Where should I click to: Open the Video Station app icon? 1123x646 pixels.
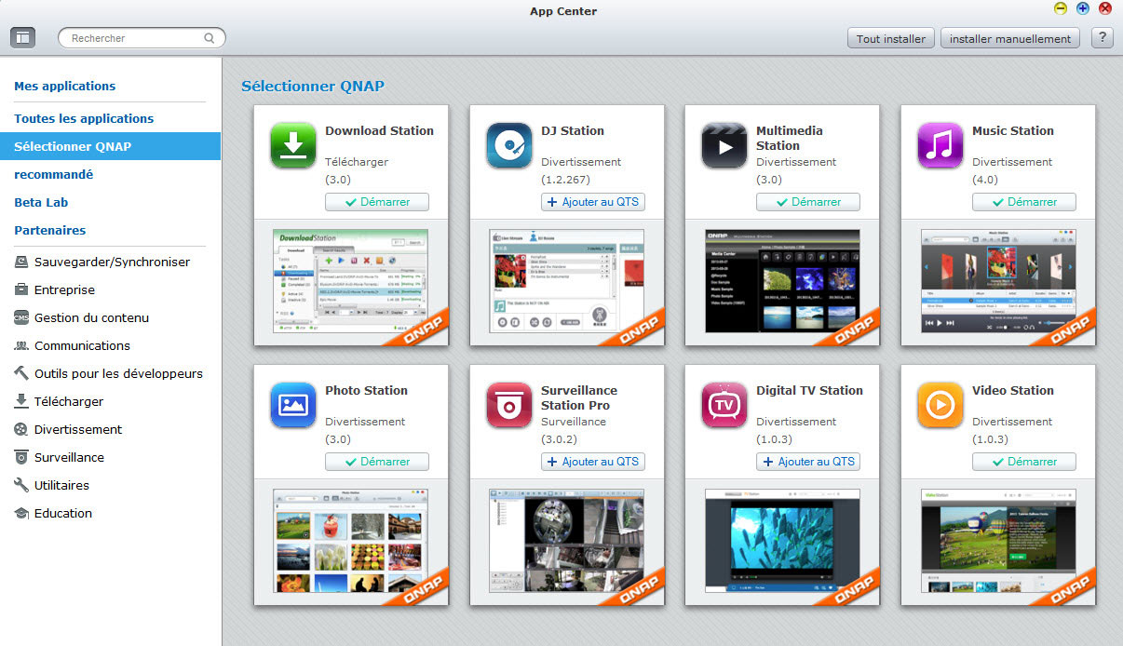(940, 405)
